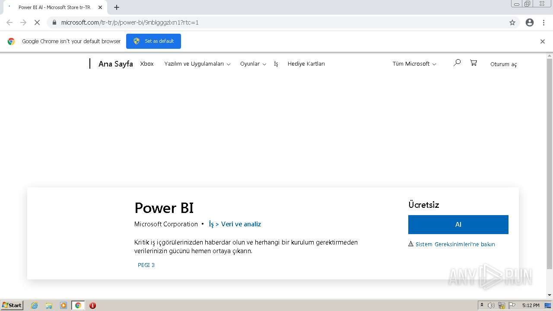This screenshot has height=311, width=553.
Task: Open the İş navigation item
Action: tap(276, 64)
